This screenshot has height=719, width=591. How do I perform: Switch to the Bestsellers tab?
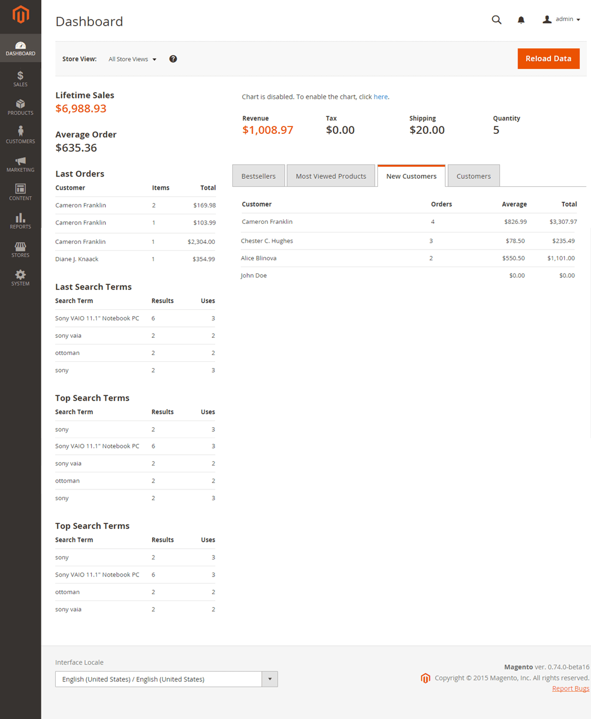(x=258, y=175)
